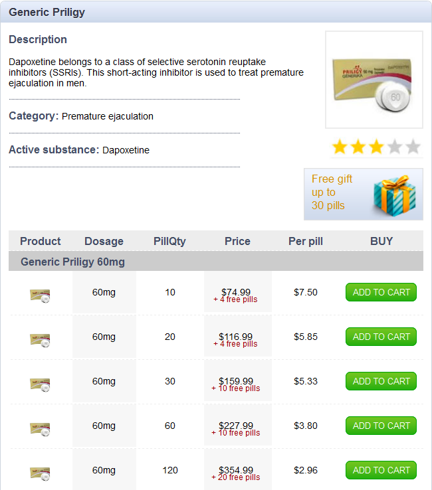
Task: Click the PillQty column header
Action: (x=169, y=241)
